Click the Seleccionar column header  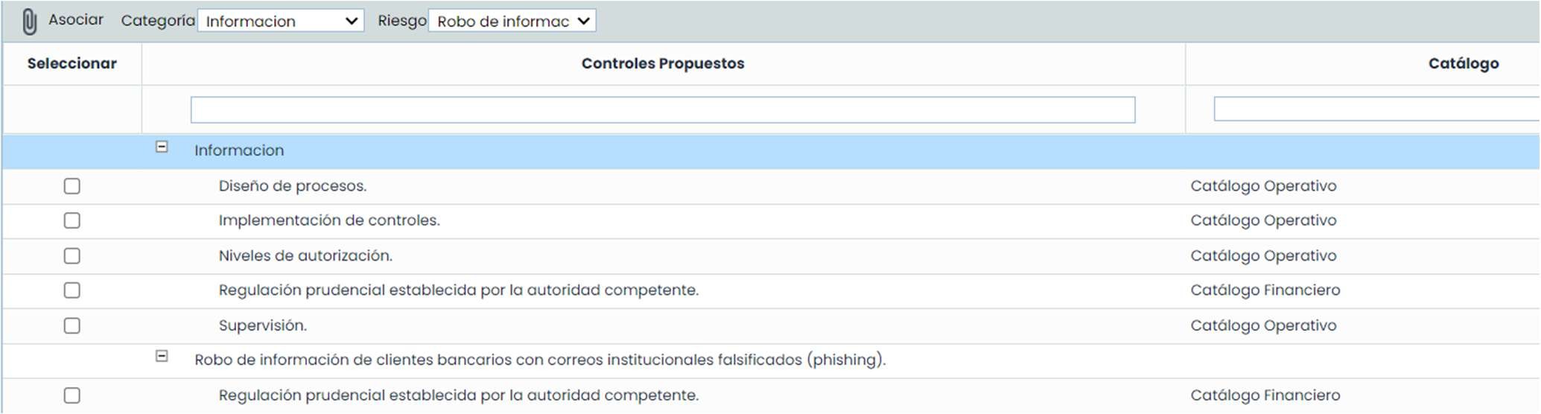click(x=72, y=64)
